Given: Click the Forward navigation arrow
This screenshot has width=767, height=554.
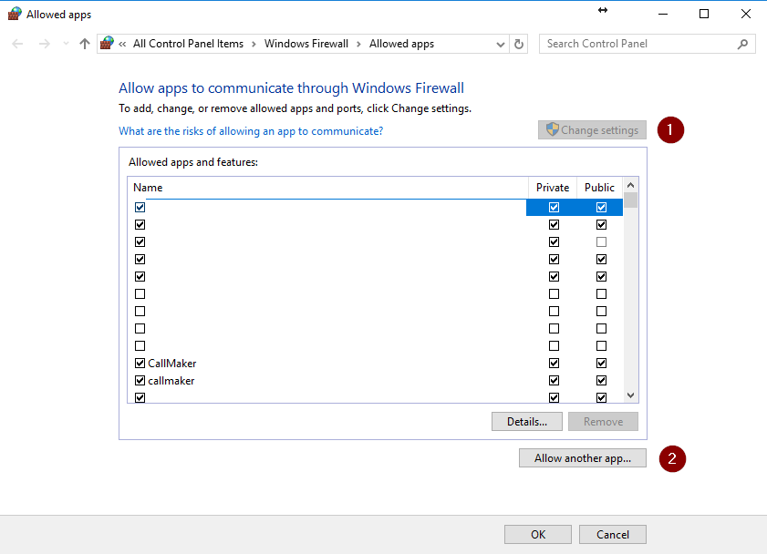Looking at the screenshot, I should (x=45, y=44).
